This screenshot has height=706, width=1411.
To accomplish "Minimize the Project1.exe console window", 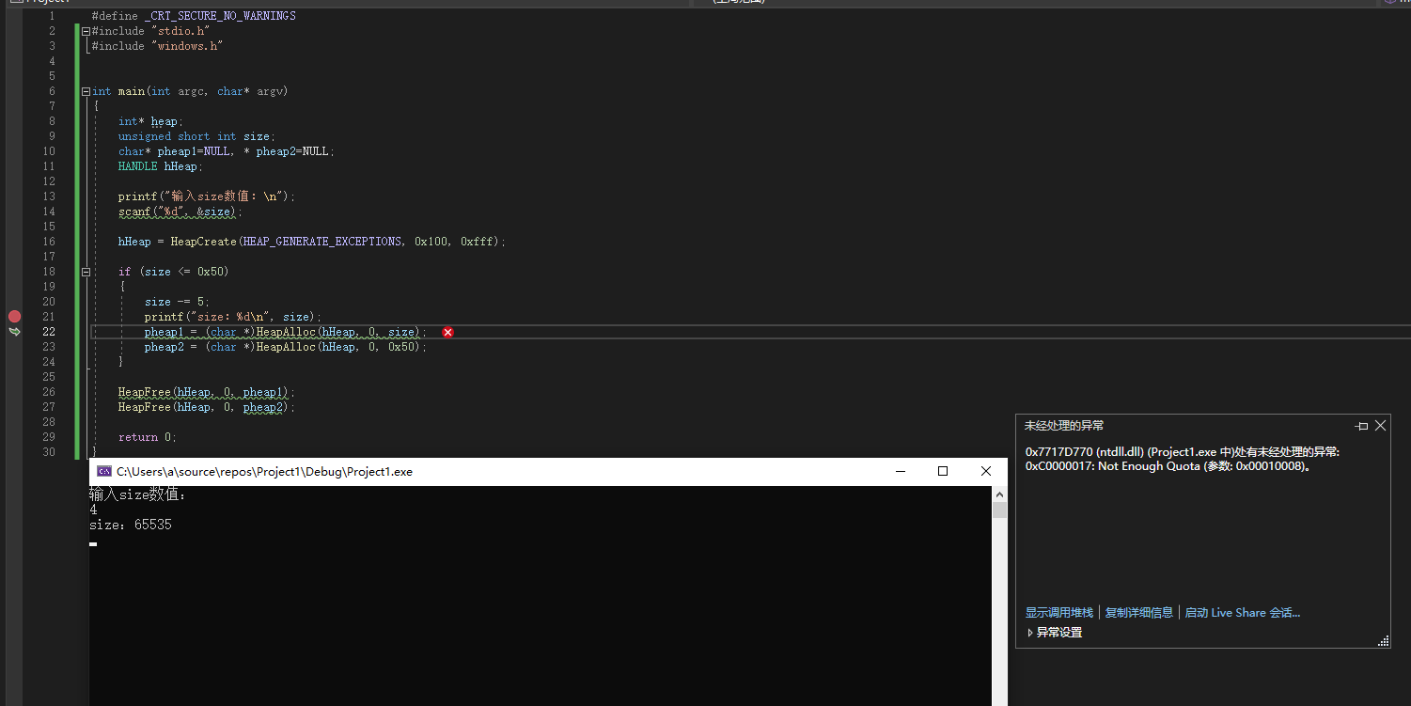I will coord(901,472).
